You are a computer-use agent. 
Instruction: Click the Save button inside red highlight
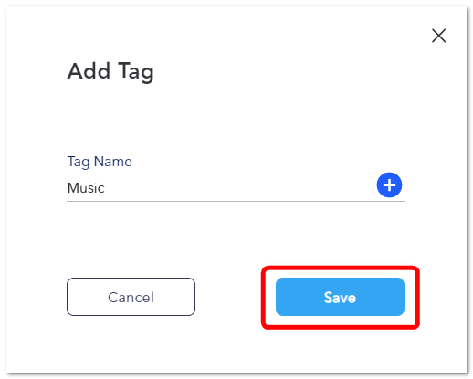click(340, 297)
